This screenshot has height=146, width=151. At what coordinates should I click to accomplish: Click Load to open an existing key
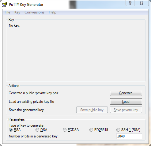pyautogui.click(x=126, y=102)
